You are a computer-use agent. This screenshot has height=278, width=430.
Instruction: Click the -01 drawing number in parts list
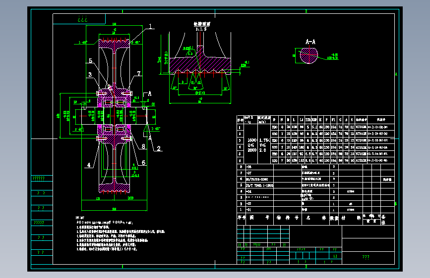[x=248, y=210]
